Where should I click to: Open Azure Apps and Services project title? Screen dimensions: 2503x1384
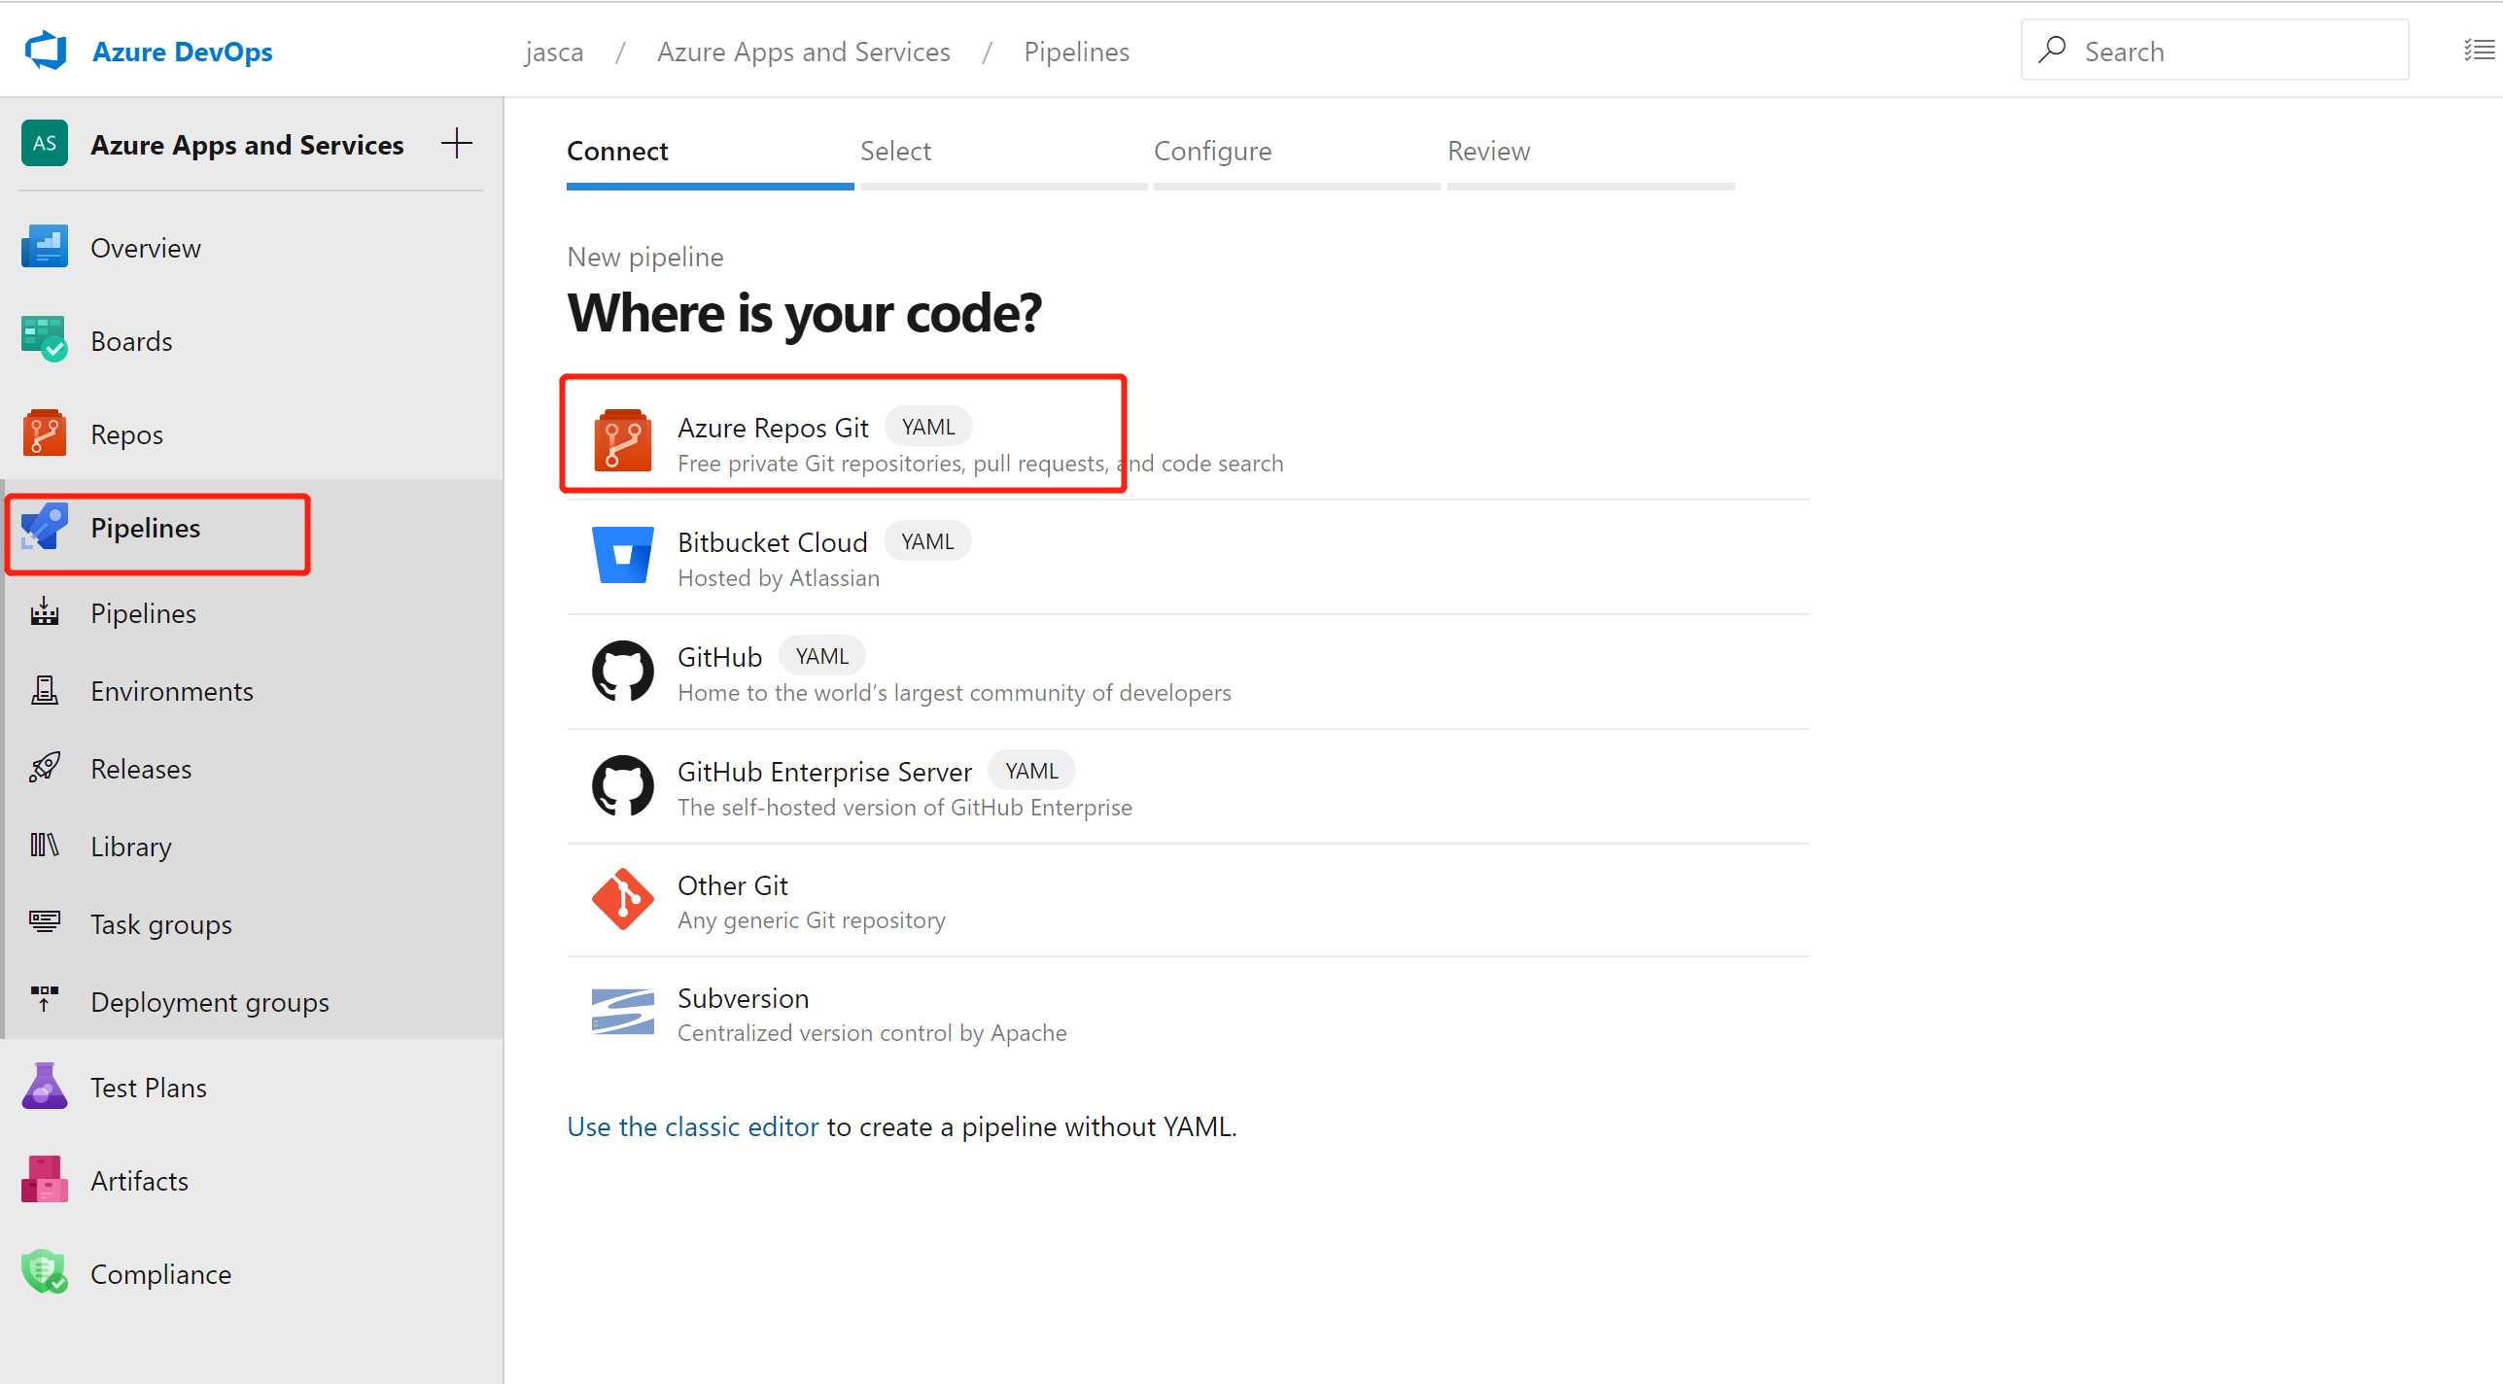pyautogui.click(x=247, y=145)
